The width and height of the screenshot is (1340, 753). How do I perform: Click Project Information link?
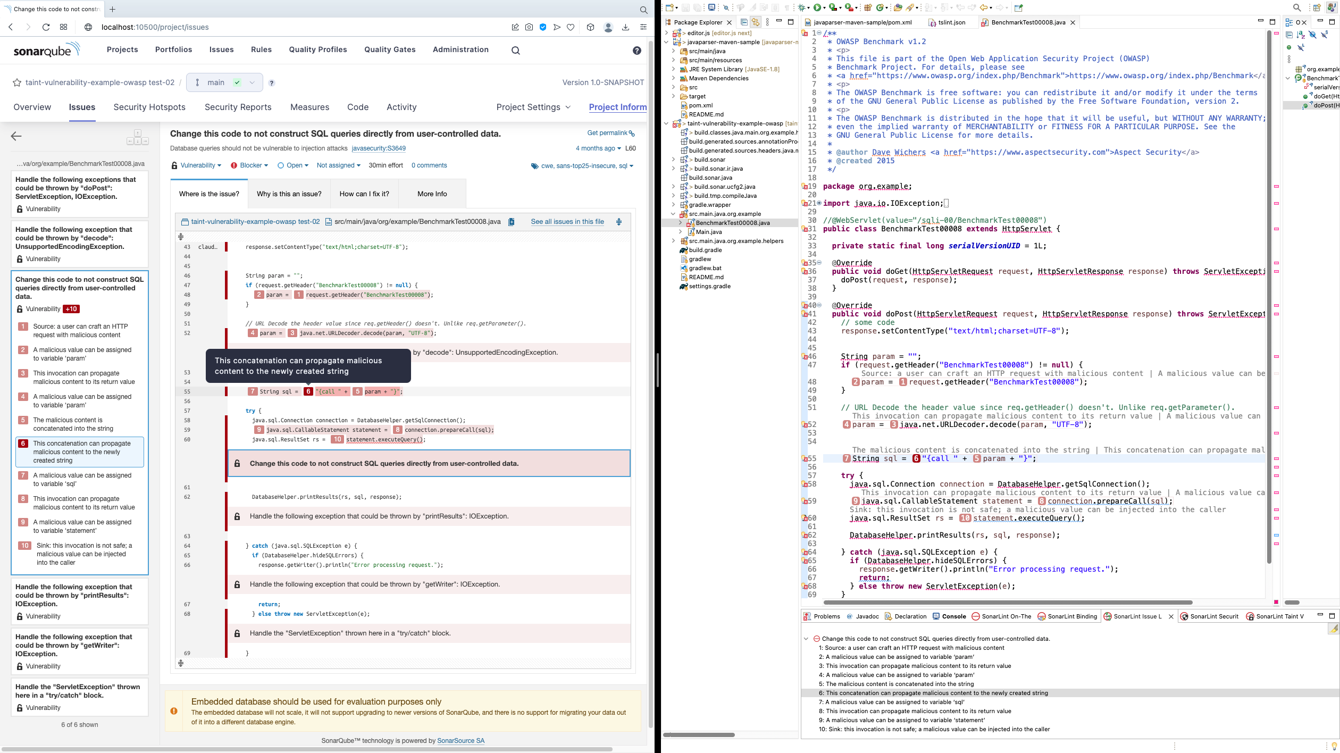coord(618,107)
